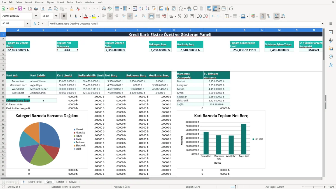This screenshot has width=336, height=189.
Task: Open Find and Replace
Action: pyautogui.click(x=104, y=9)
